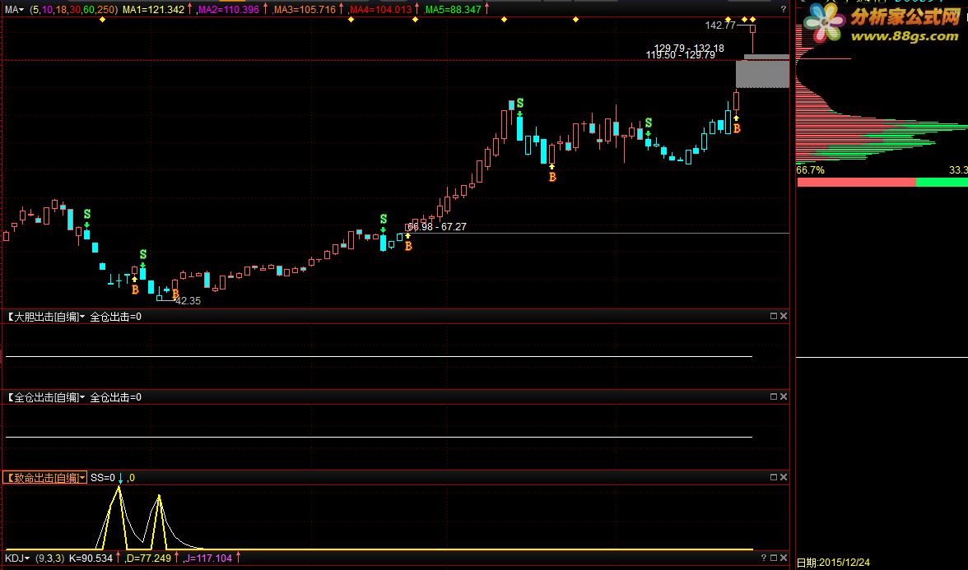Click the J=117.104 value
This screenshot has height=570, width=968.
click(x=209, y=558)
